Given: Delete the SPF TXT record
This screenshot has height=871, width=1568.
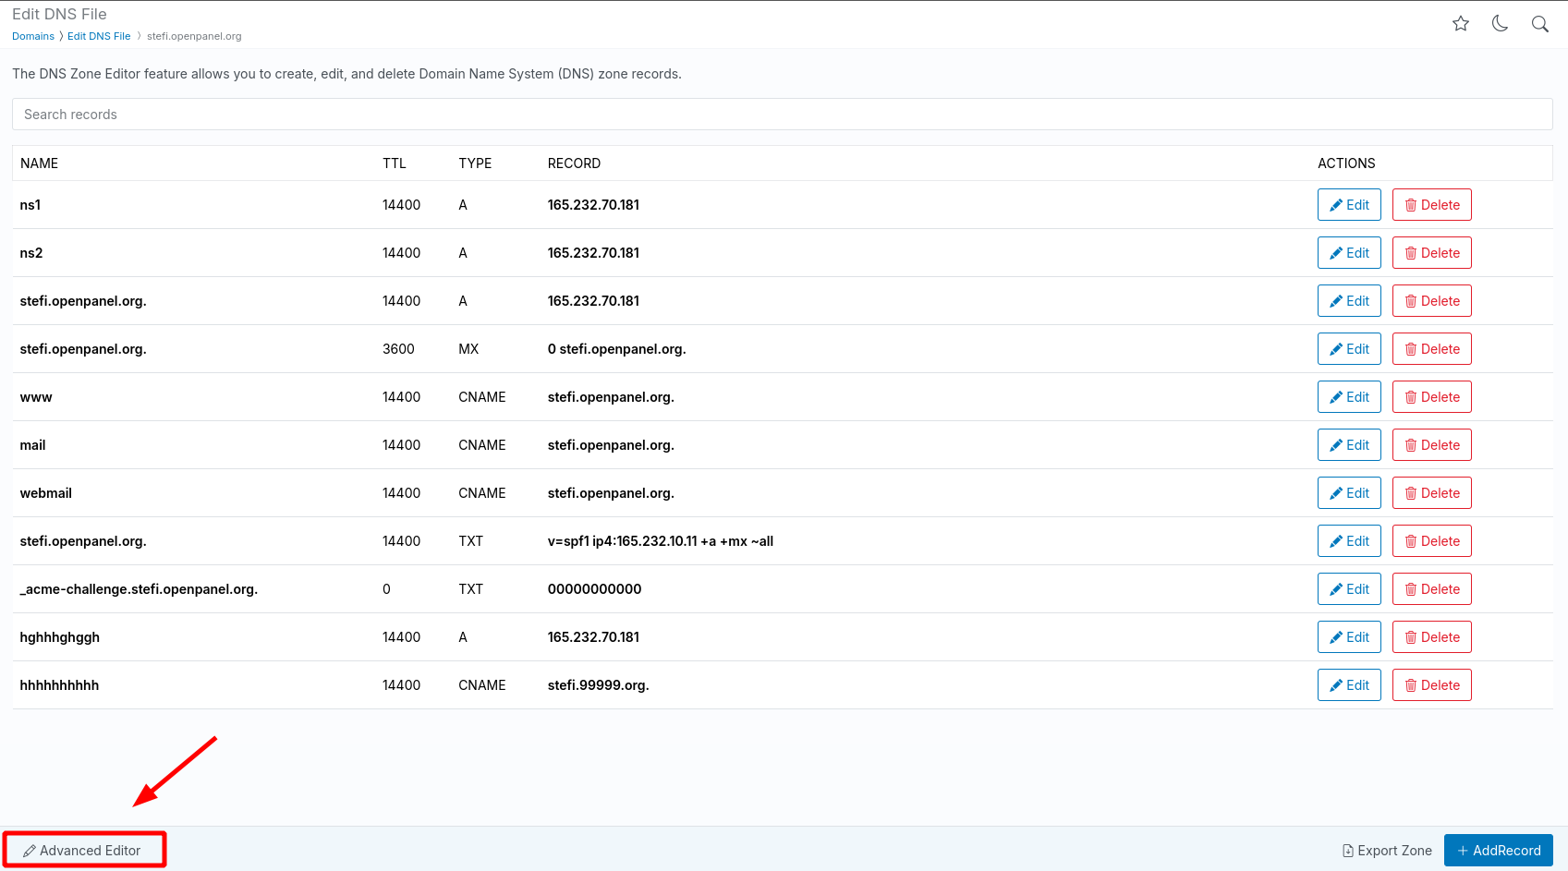Looking at the screenshot, I should (1431, 541).
